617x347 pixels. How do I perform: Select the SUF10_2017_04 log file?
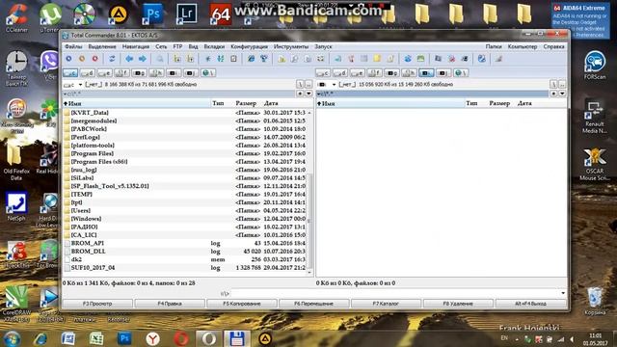pyautogui.click(x=184, y=268)
